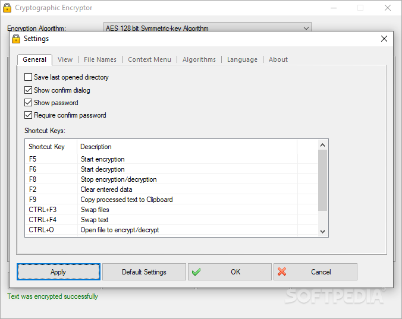Select the CTRL+O Open file row
The height and width of the screenshot is (319, 402).
(171, 230)
